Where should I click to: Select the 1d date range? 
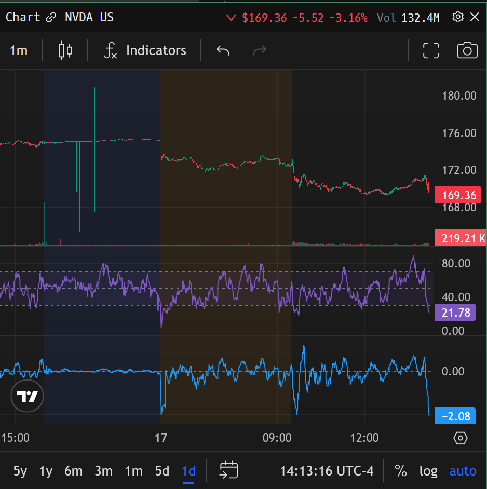(x=189, y=471)
